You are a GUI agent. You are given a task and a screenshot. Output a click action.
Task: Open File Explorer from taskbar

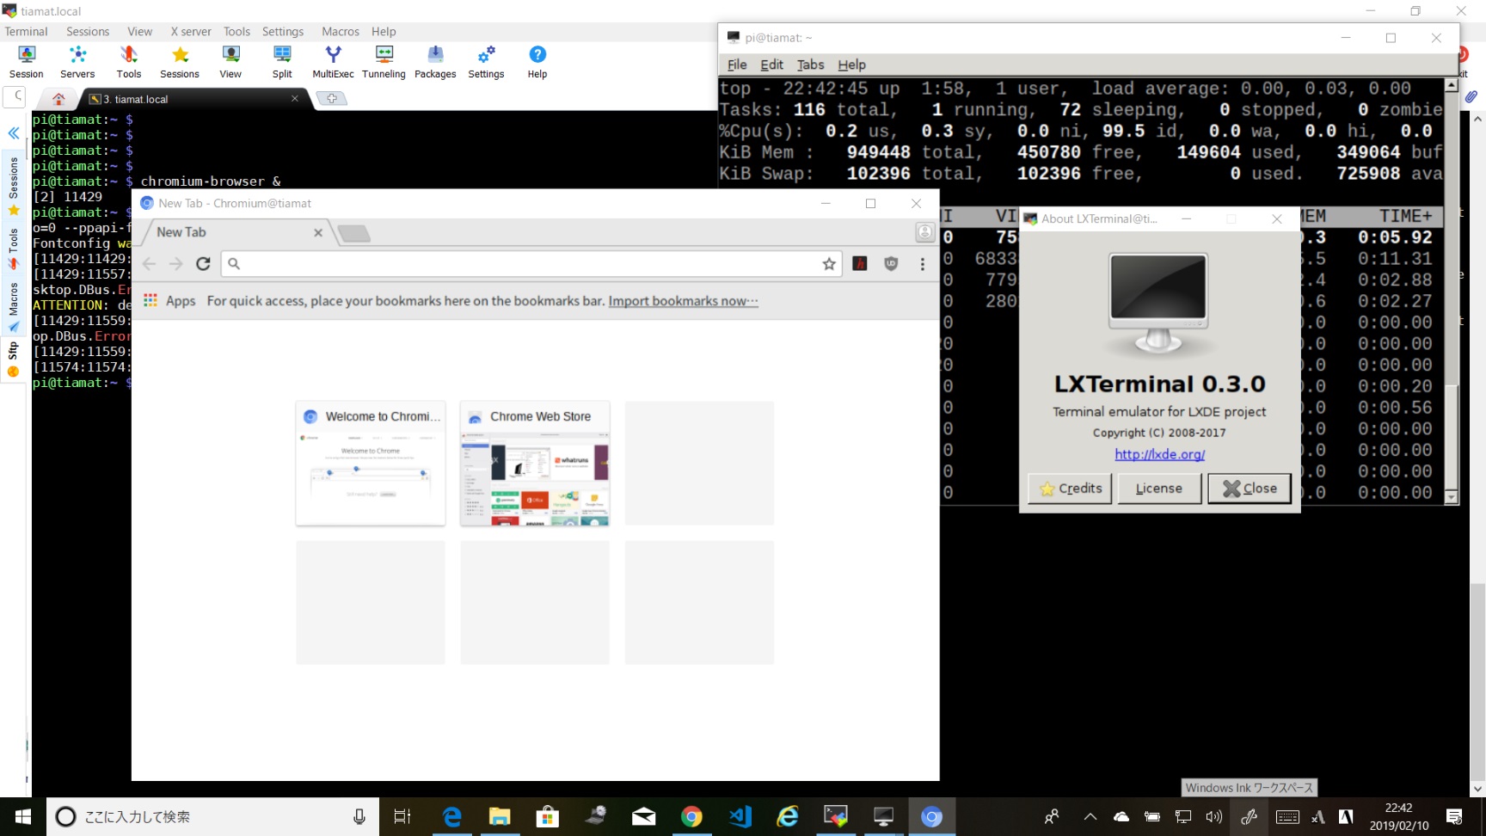tap(500, 816)
